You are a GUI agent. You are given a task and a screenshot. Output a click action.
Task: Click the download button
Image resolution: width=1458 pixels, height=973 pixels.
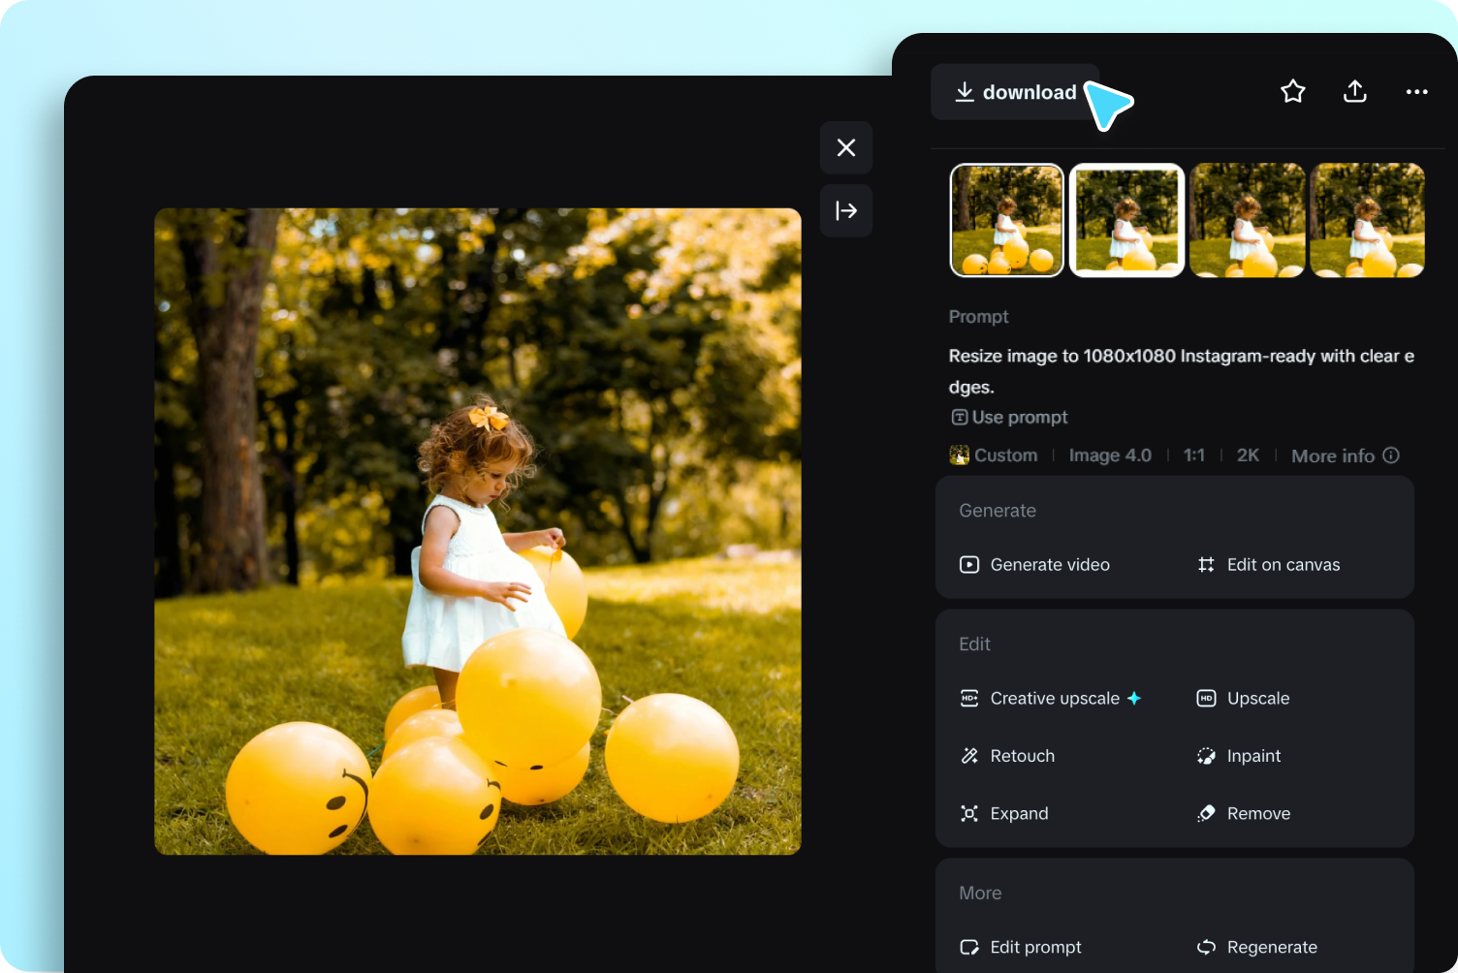[x=1015, y=92]
